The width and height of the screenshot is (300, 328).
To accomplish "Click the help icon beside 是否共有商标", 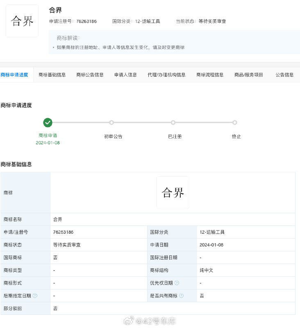I will [x=181, y=296].
